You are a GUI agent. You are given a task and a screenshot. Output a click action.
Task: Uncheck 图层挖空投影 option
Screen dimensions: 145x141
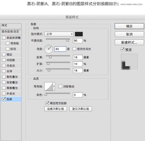coord(47,103)
